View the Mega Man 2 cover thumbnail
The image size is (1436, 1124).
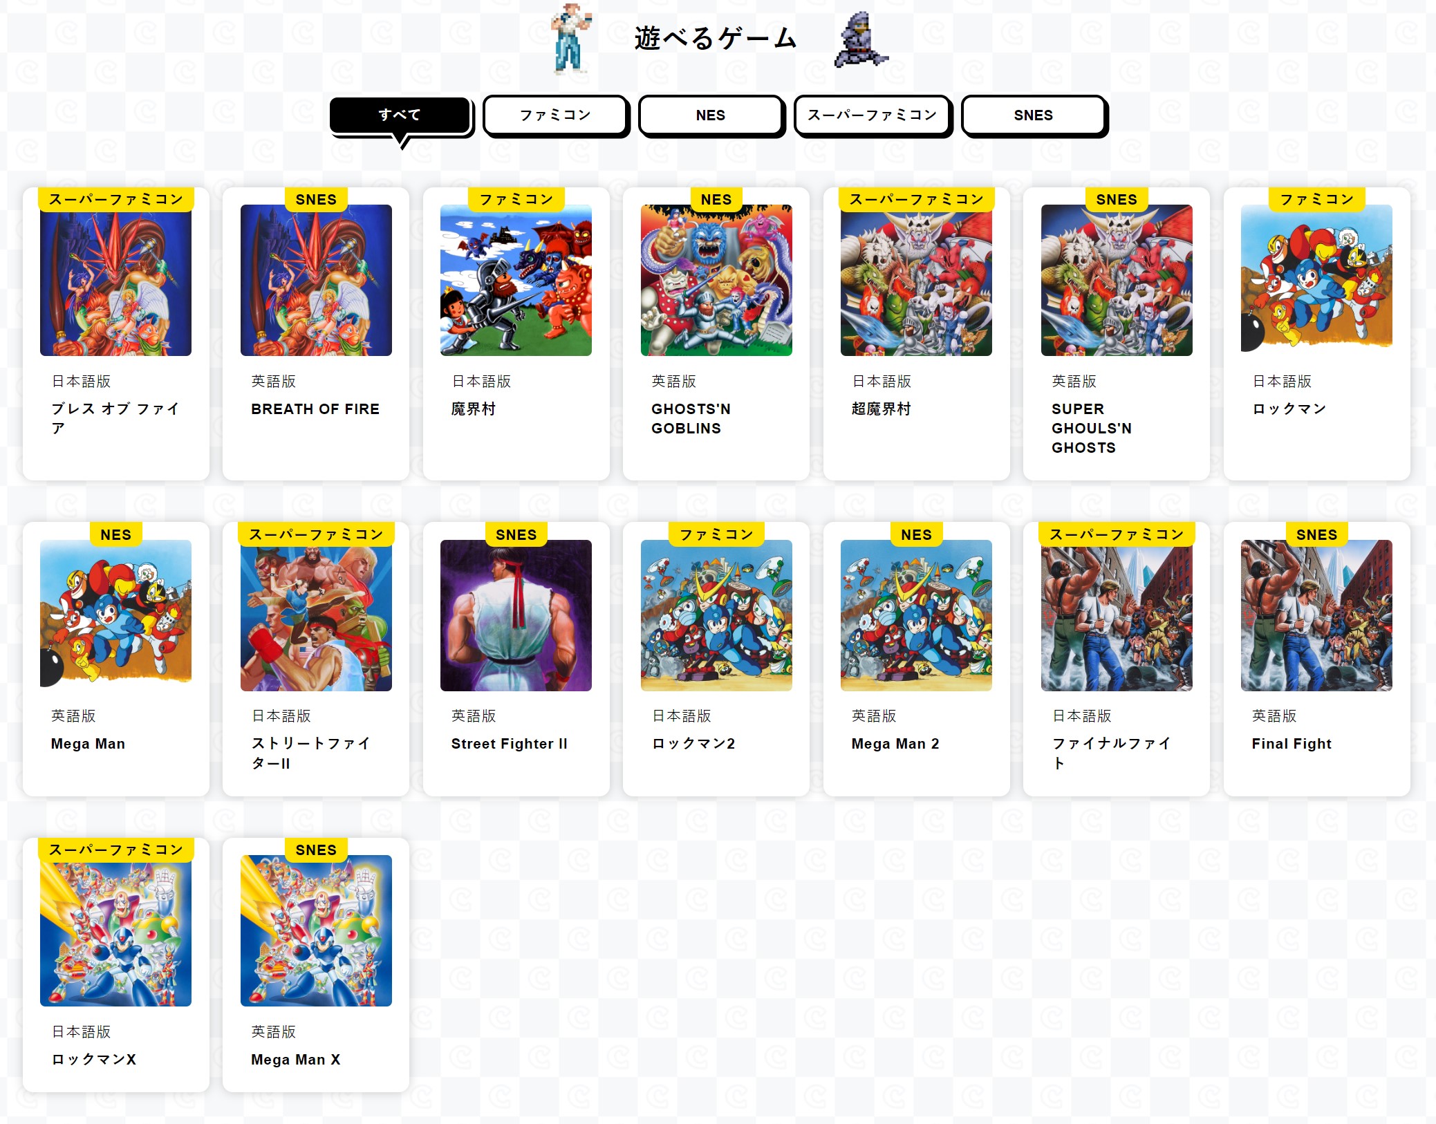[x=916, y=615]
